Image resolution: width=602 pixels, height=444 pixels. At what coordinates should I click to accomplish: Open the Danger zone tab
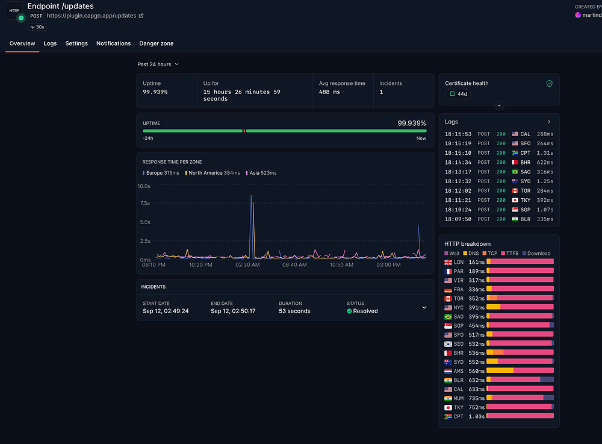click(x=156, y=43)
